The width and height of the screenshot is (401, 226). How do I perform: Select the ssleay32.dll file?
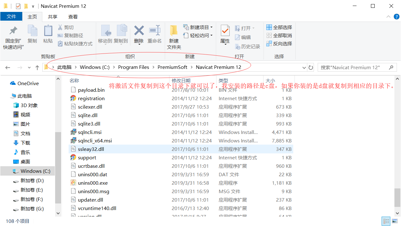pos(181,149)
